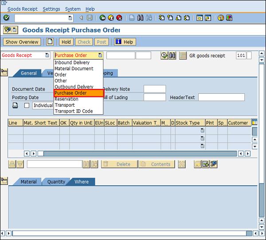
Task: Click the green checkmark Enter icon
Action: (6, 18)
